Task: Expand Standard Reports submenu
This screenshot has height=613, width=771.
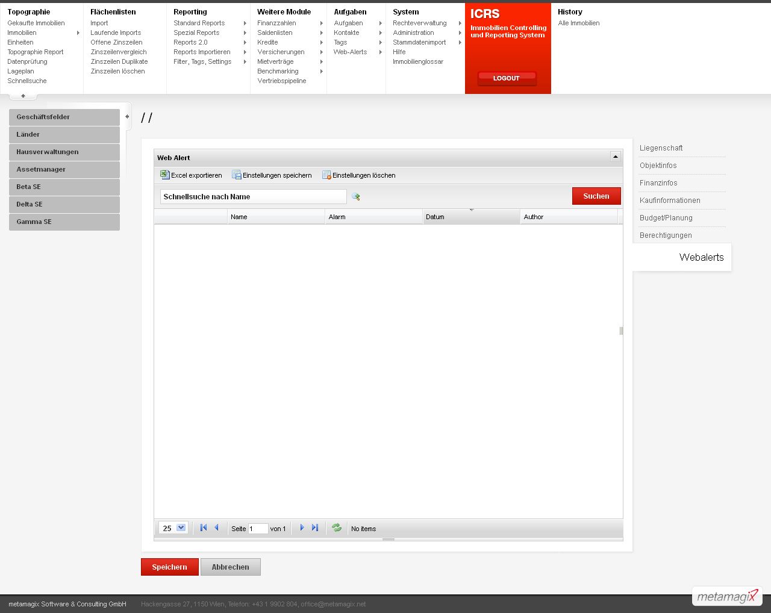Action: pyautogui.click(x=245, y=23)
